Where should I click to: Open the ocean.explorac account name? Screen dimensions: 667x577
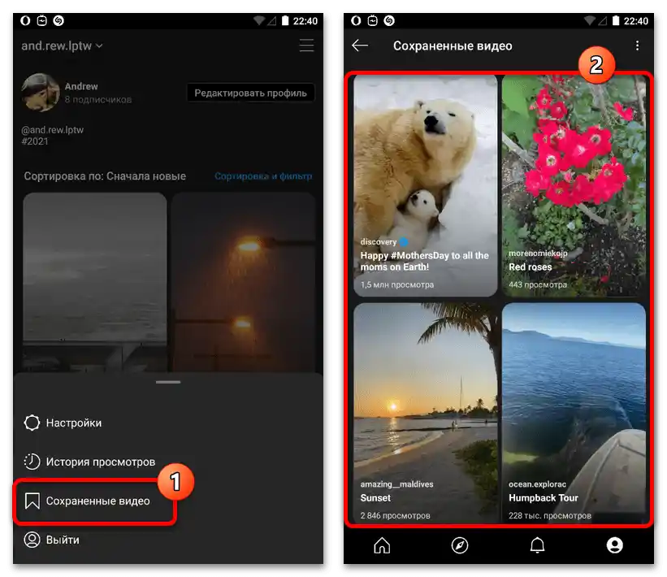tap(537, 484)
